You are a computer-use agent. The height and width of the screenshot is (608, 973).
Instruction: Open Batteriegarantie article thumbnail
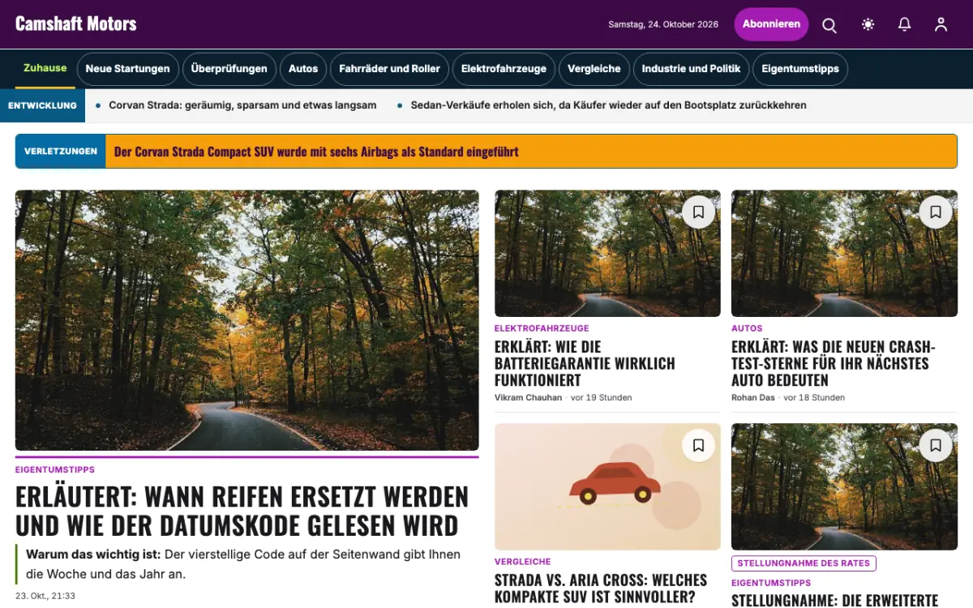(607, 254)
